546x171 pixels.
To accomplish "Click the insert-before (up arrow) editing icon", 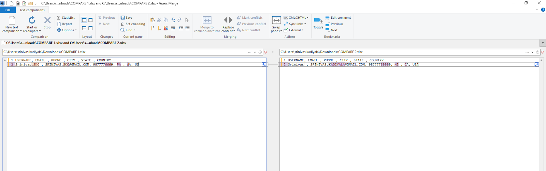I will point(153,28).
